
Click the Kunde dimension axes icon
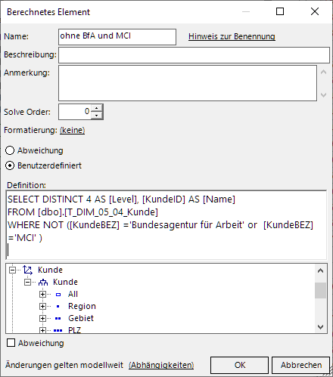(27, 270)
